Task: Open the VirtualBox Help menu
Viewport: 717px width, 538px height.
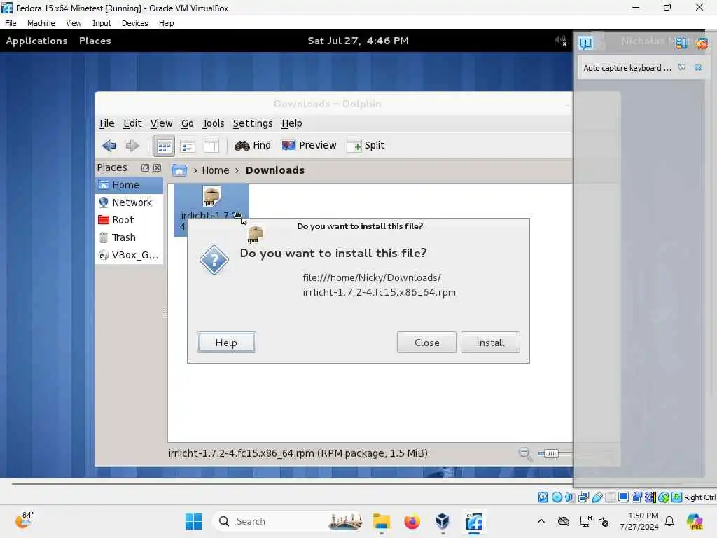Action: point(167,23)
